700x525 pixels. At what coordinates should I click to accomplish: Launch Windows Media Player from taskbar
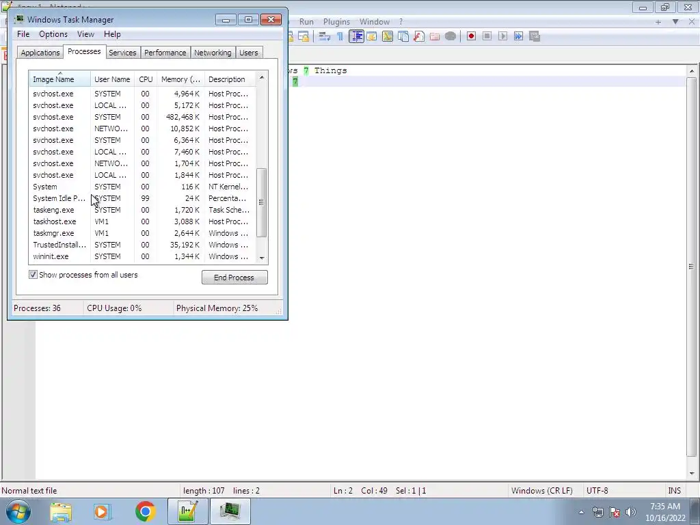[x=102, y=511]
